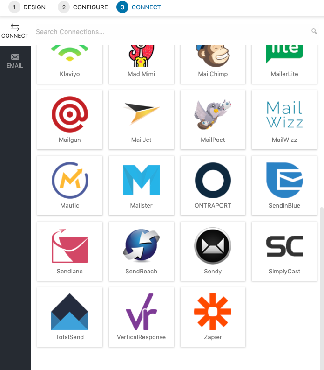Switch to the Email sidebar section
The width and height of the screenshot is (324, 370).
pyautogui.click(x=15, y=61)
